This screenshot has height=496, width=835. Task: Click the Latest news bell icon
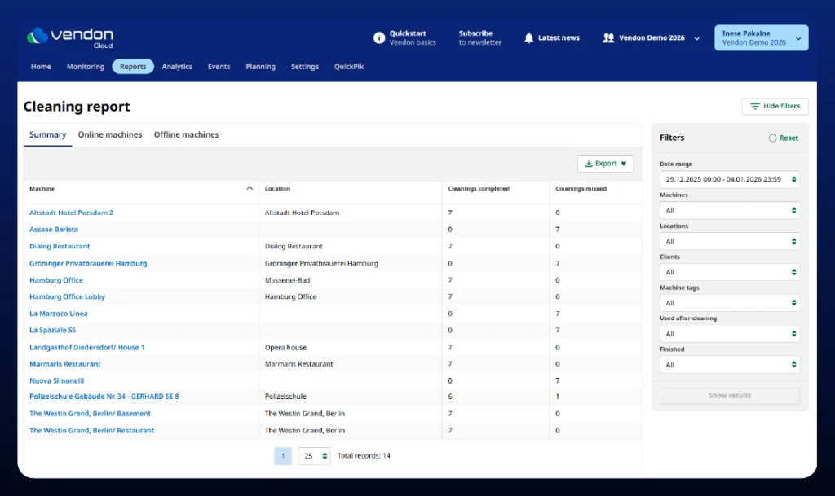(x=528, y=38)
